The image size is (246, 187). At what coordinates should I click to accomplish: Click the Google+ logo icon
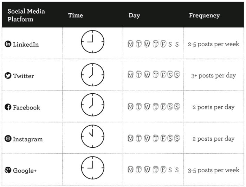8,170
